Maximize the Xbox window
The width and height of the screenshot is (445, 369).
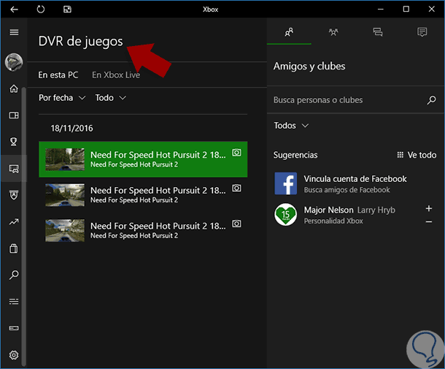(x=406, y=9)
